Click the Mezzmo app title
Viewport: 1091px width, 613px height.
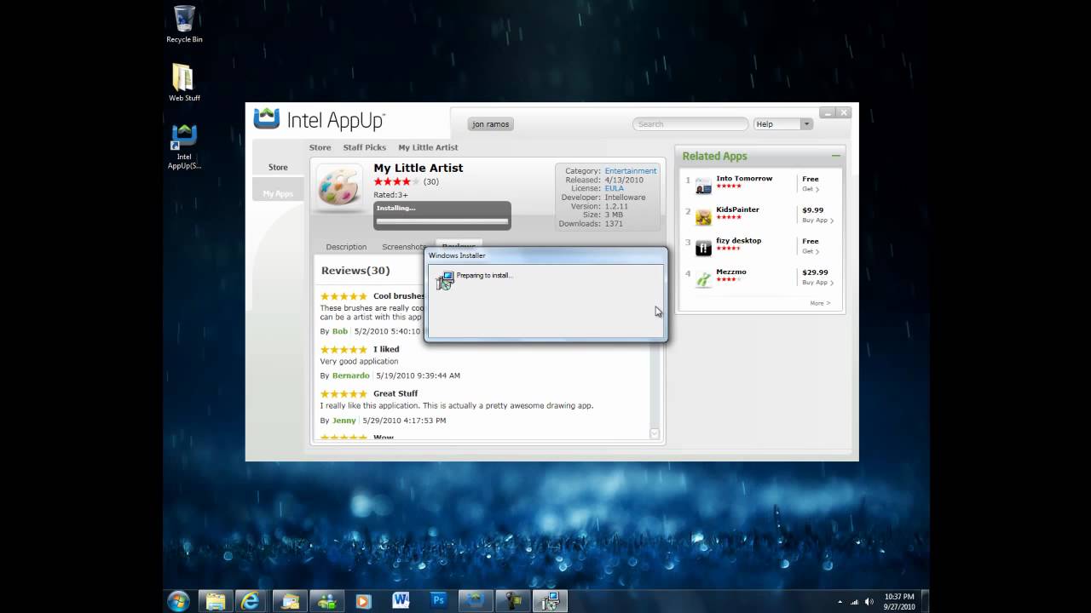pyautogui.click(x=731, y=272)
